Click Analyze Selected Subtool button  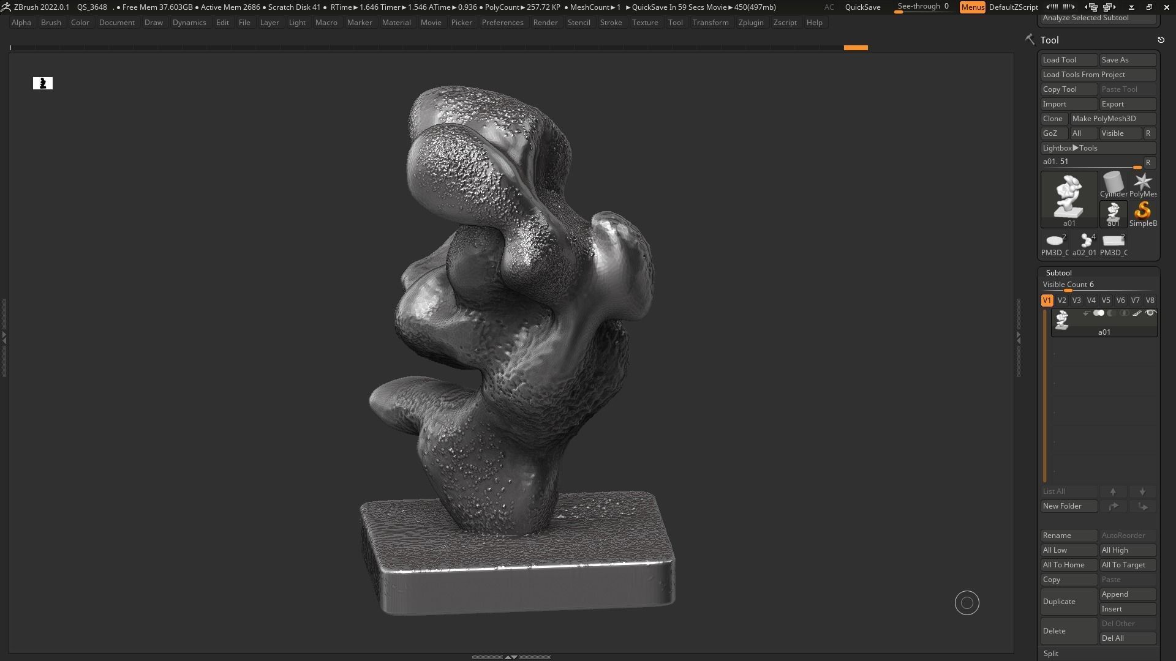[1098, 18]
